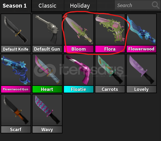Pick the Flowerwood Gun item
The height and width of the screenshot is (141, 161).
click(x=16, y=73)
